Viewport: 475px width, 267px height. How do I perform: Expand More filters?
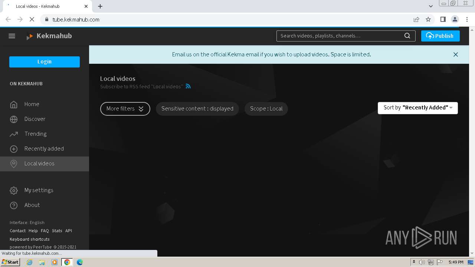tap(125, 109)
